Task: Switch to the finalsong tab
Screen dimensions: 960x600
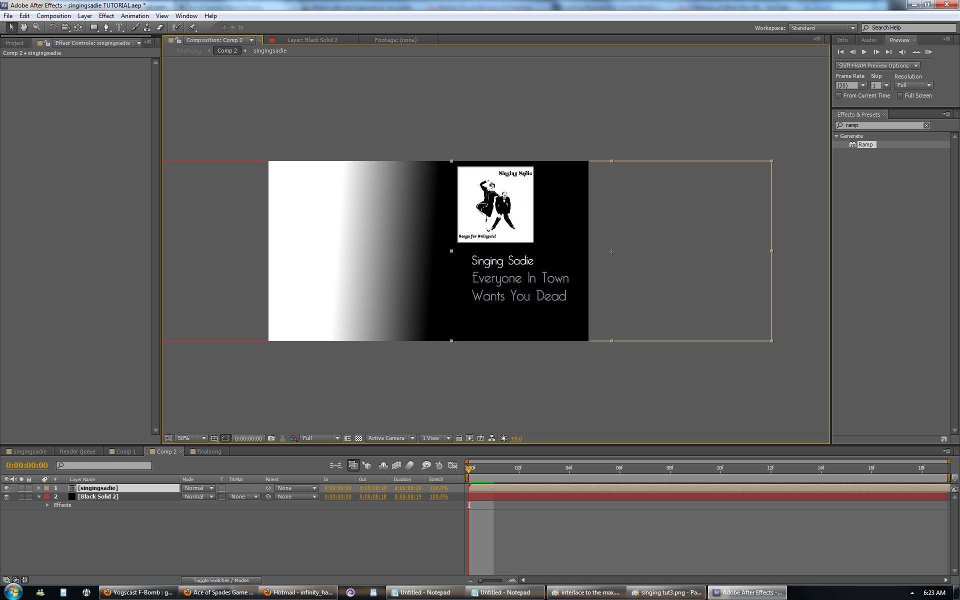Action: [206, 451]
